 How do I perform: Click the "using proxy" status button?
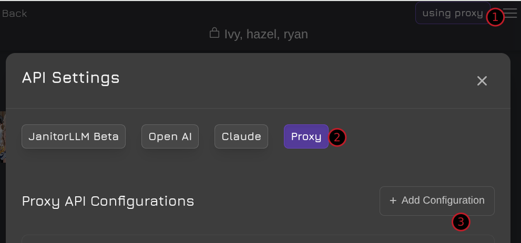tap(452, 13)
